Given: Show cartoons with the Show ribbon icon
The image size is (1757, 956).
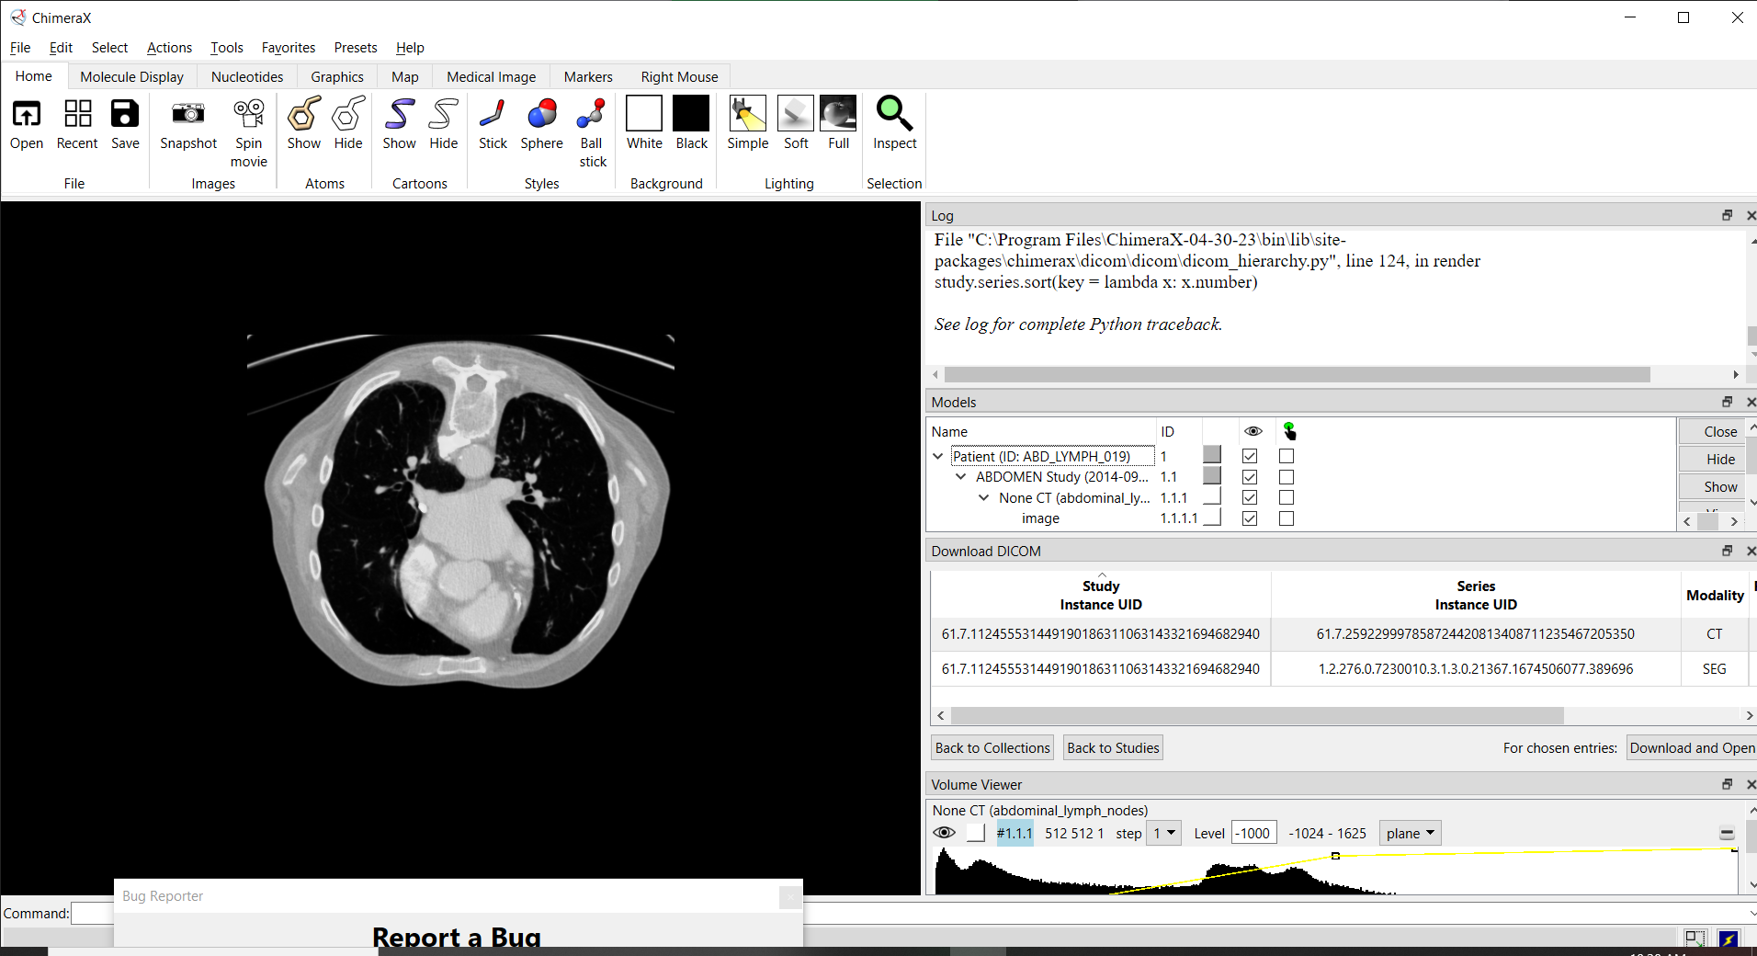Looking at the screenshot, I should point(399,115).
